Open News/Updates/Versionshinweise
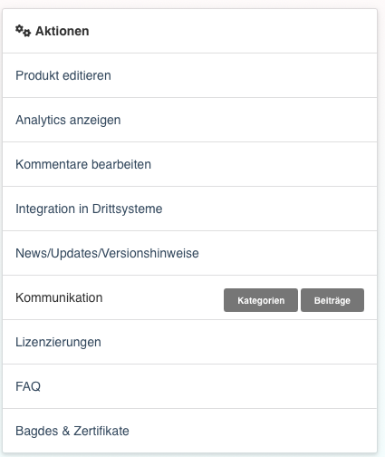Screen dimensions: 385x457 tap(107, 253)
